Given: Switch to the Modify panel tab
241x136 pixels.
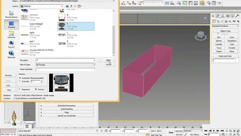Looking at the screenshot, I should [x=218, y=16].
